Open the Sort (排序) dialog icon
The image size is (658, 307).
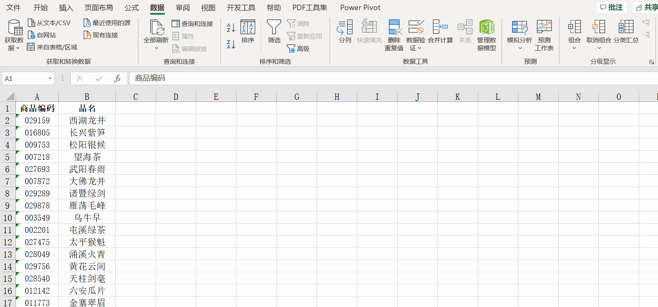(x=247, y=28)
